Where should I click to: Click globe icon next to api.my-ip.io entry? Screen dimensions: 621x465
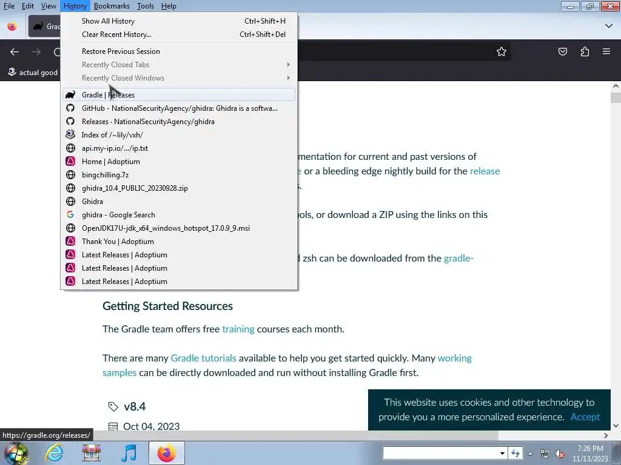pyautogui.click(x=70, y=148)
